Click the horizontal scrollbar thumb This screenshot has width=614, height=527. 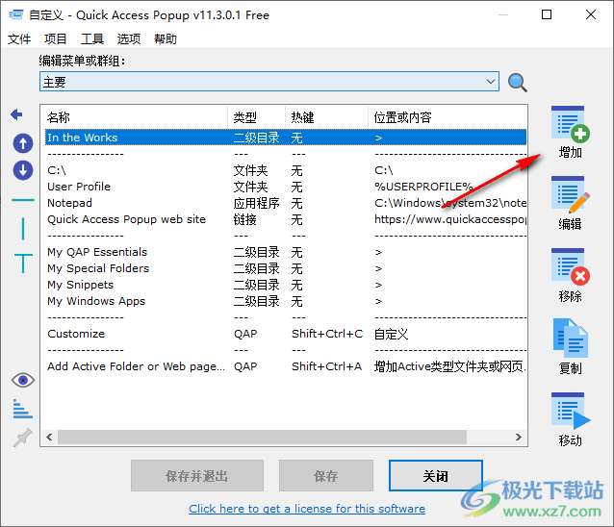(262, 437)
